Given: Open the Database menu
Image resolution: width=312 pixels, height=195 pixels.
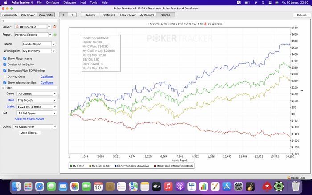Looking at the screenshot, I should pos(70,3).
